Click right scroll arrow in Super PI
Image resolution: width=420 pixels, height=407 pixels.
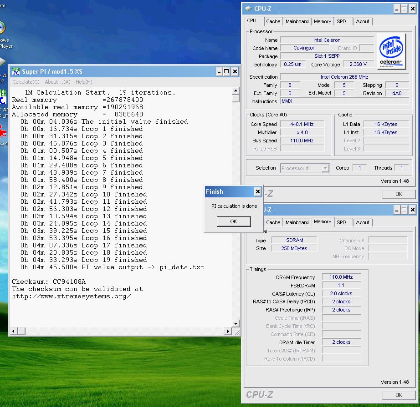pyautogui.click(x=228, y=332)
